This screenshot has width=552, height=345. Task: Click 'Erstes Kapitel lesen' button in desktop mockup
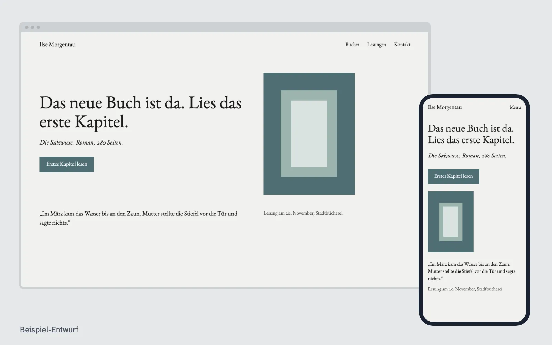pos(67,164)
